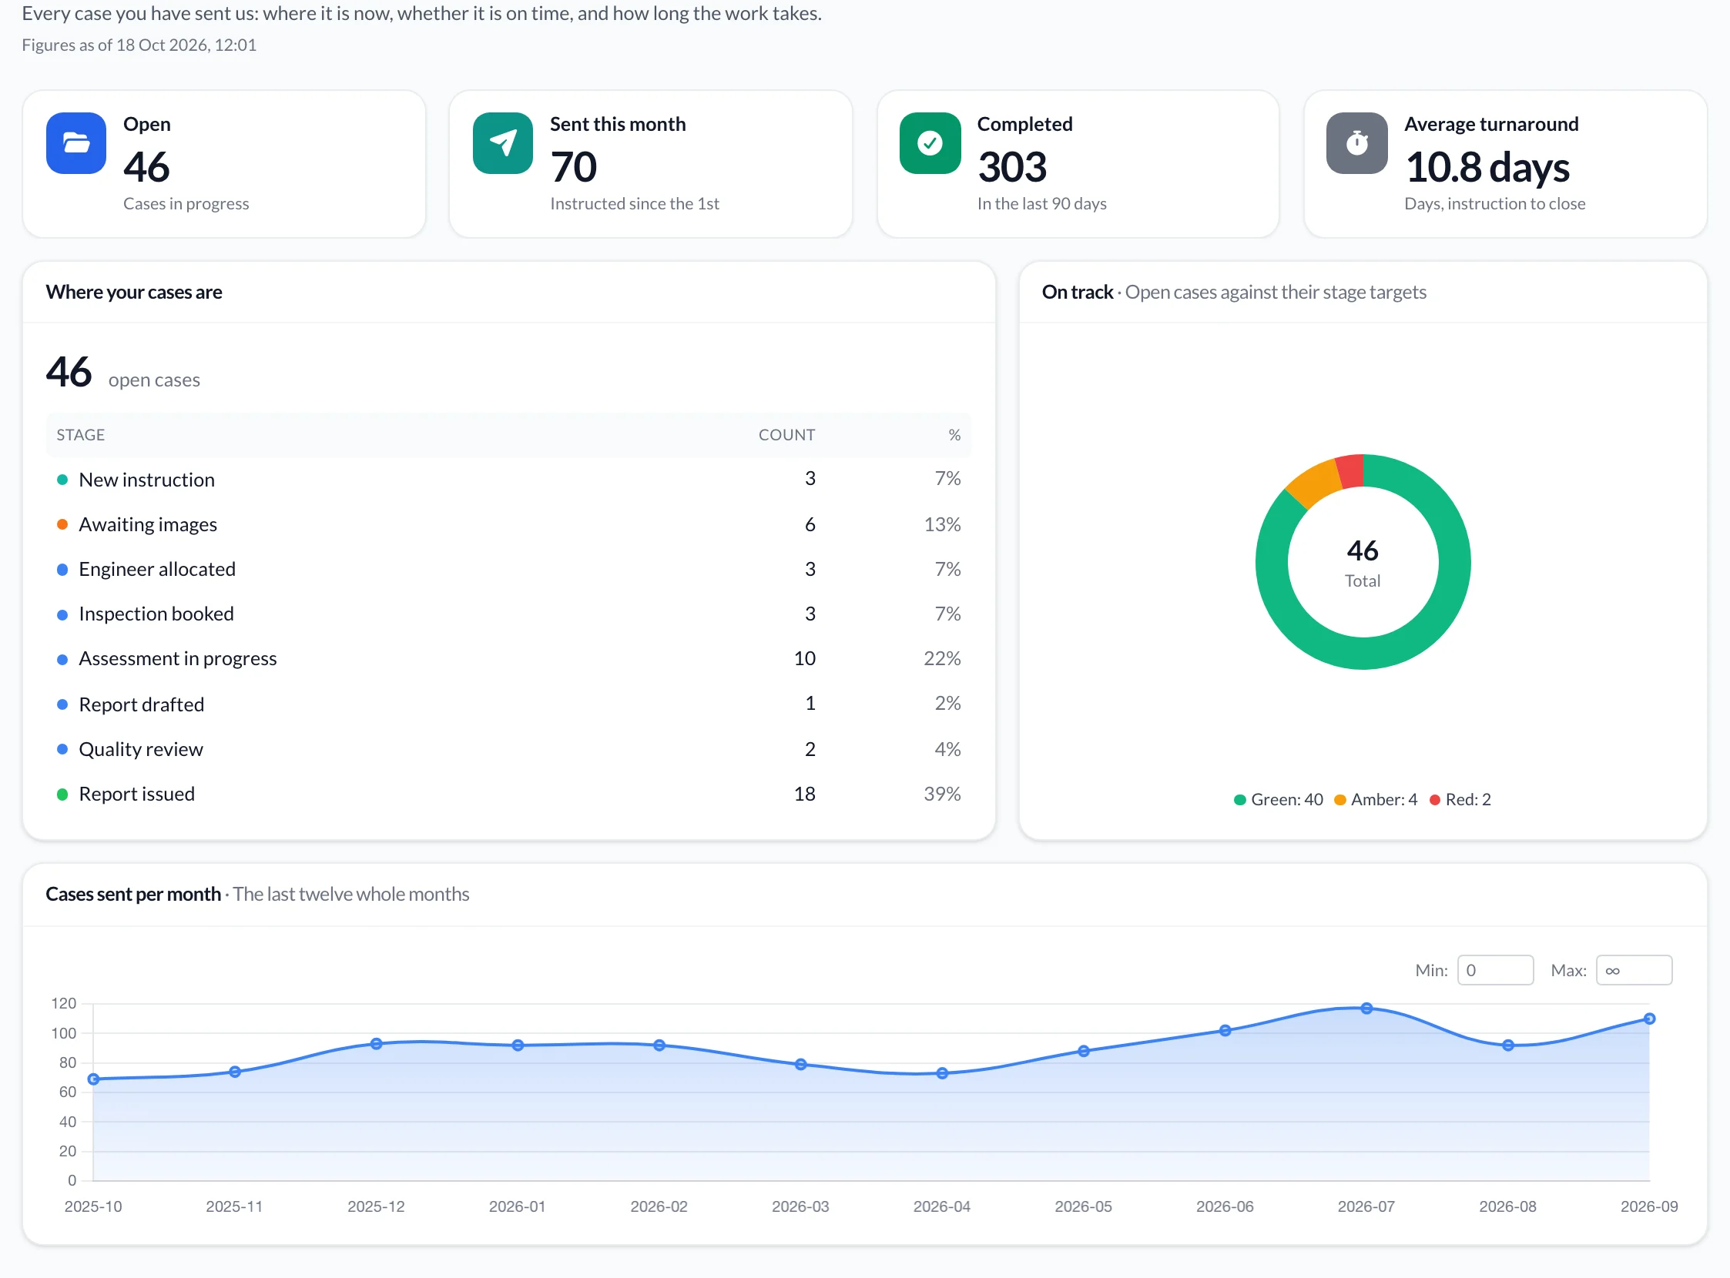Click the 10.8 days turnaround value
The image size is (1730, 1278).
1487,167
